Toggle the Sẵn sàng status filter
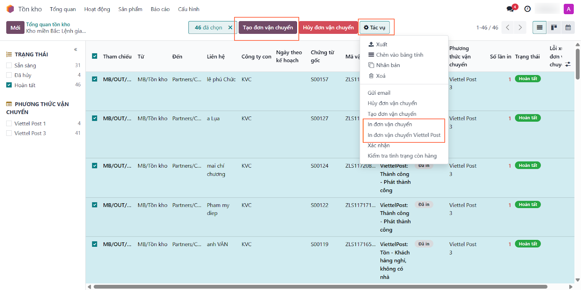 pyautogui.click(x=9, y=66)
